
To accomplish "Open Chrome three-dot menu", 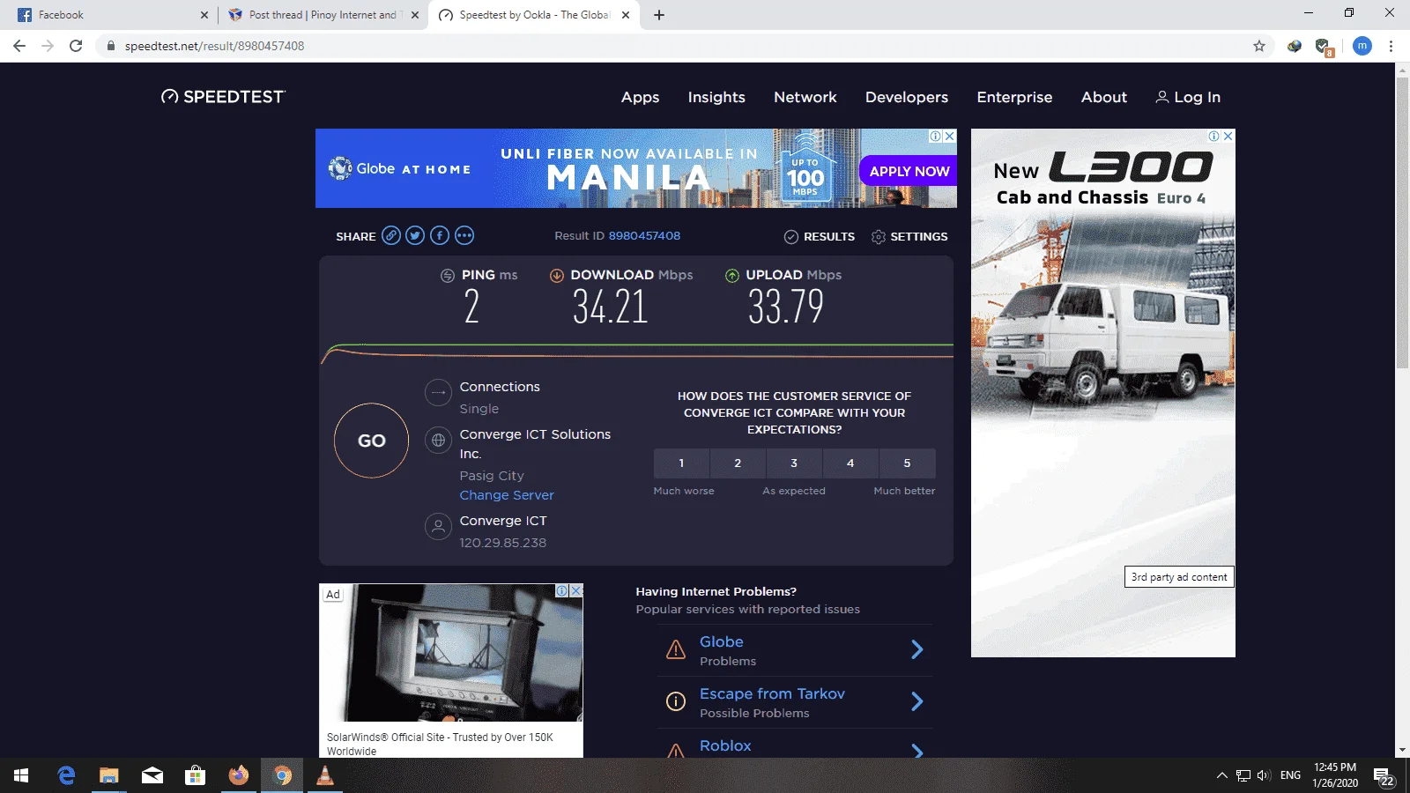I will (x=1391, y=46).
